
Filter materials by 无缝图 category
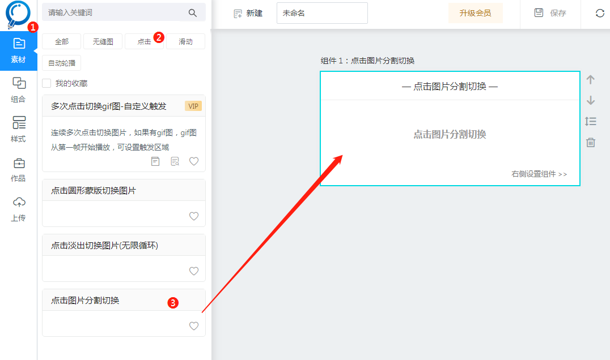103,41
